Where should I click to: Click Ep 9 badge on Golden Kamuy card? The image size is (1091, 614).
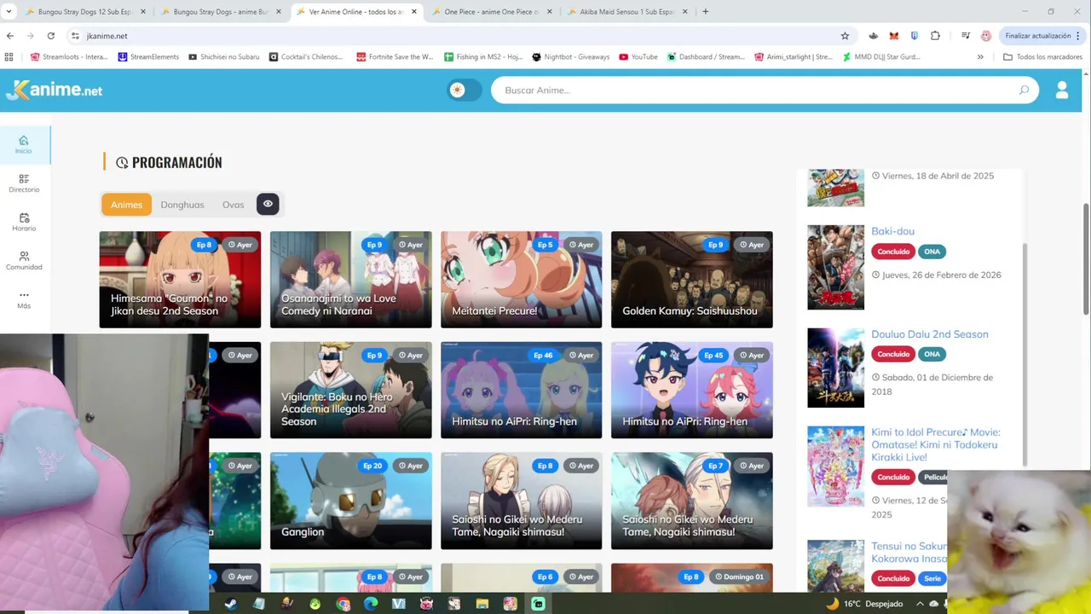[x=714, y=245]
